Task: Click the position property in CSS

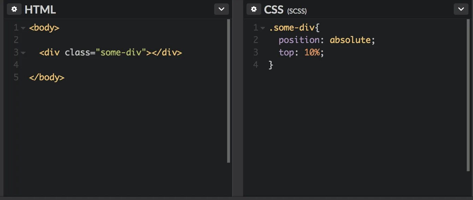Action: [299, 40]
